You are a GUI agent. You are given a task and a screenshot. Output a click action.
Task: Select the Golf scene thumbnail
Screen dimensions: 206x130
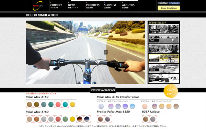(x=164, y=39)
